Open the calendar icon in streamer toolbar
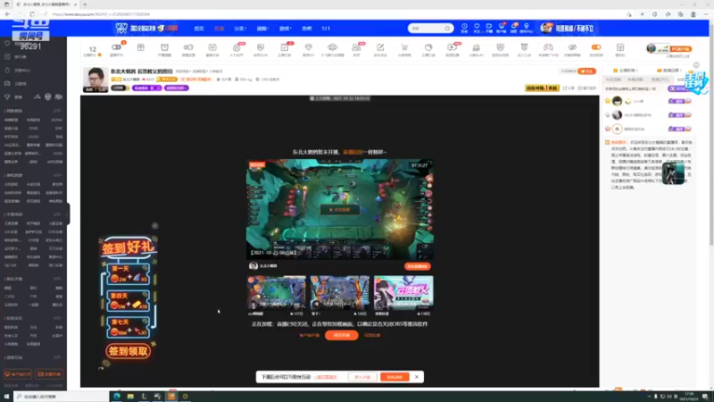Screen dimensions: 714x402 [212, 48]
